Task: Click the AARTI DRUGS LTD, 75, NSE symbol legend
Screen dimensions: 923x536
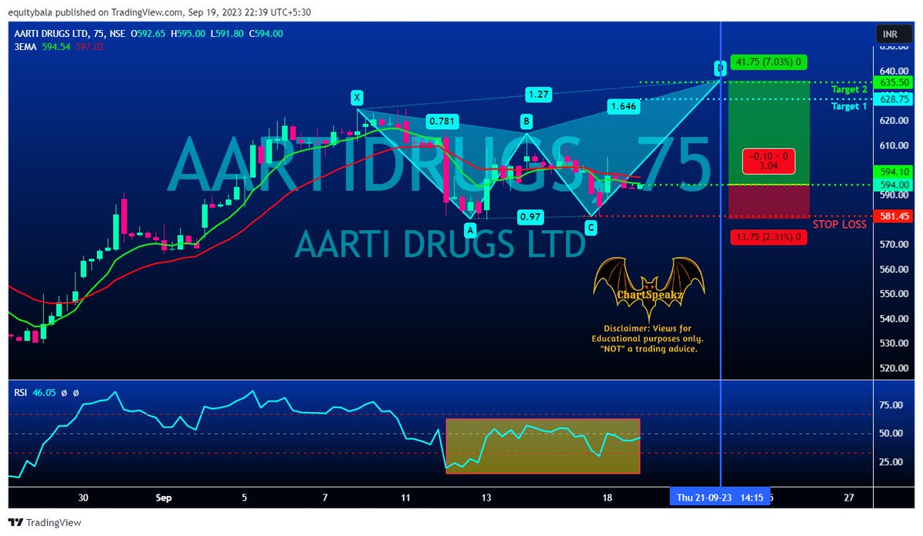Action: (68, 34)
